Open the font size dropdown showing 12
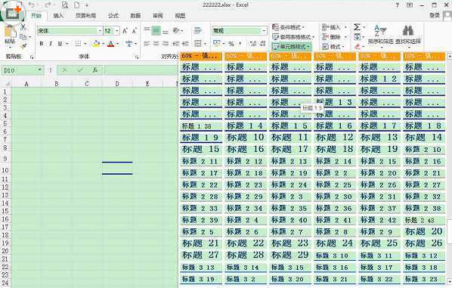Viewport: 452px width, 288px height. (117, 31)
